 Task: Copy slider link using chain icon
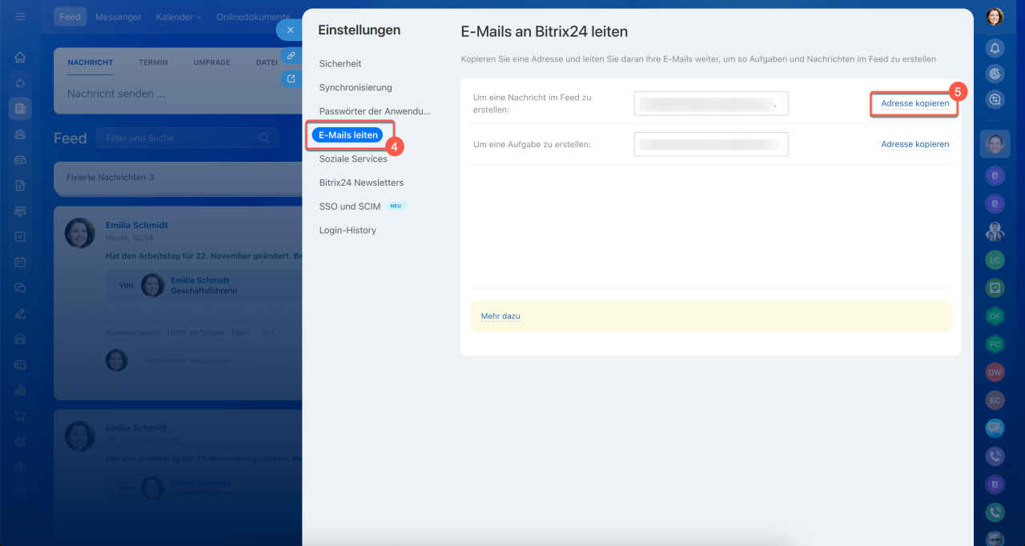[x=291, y=56]
